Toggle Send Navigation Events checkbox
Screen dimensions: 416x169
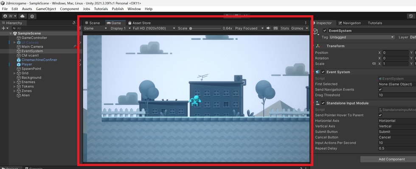(380, 89)
